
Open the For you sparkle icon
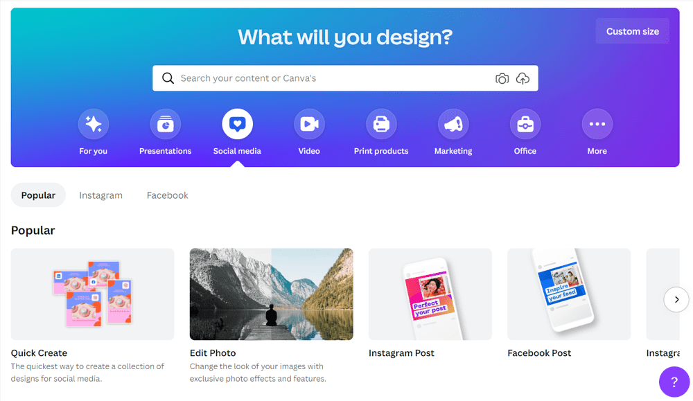click(x=94, y=124)
